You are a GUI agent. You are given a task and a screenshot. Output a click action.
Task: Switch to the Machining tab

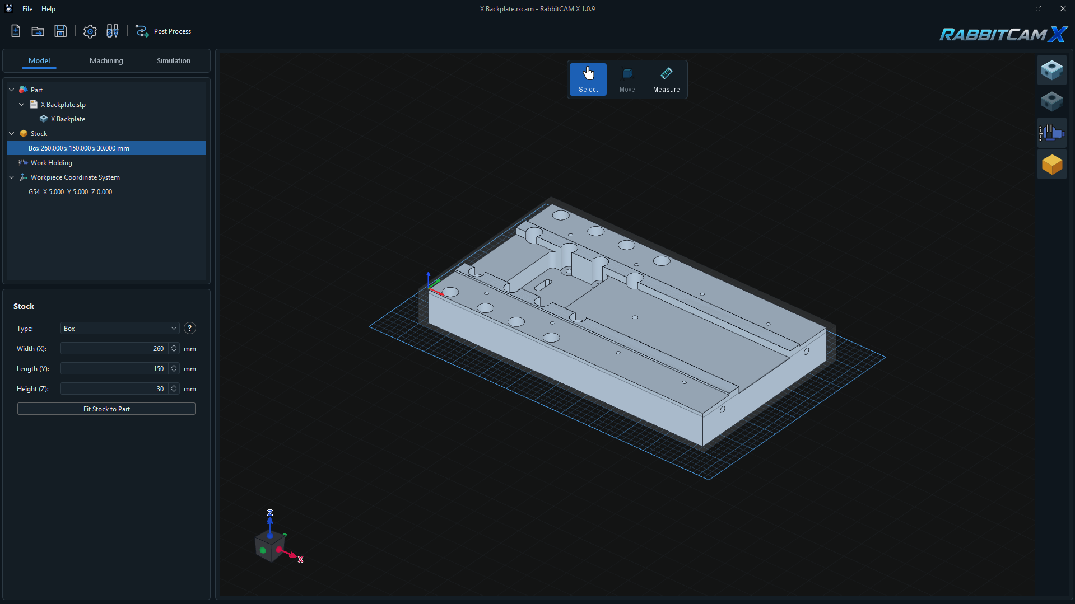106,60
